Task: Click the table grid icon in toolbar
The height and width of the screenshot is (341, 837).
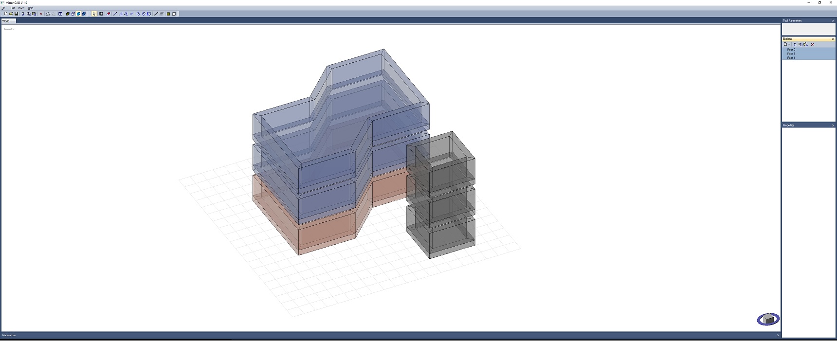Action: (60, 14)
